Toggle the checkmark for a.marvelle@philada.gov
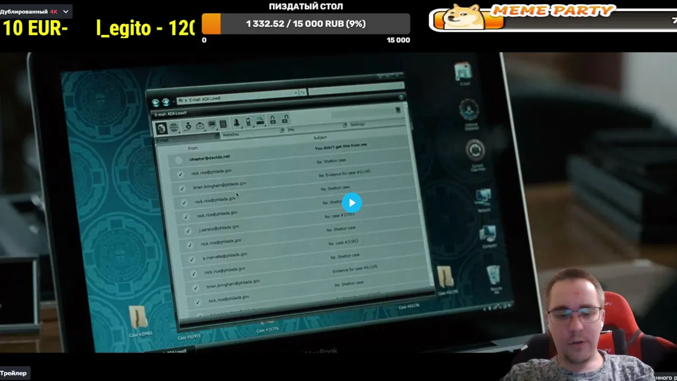The width and height of the screenshot is (677, 381). coord(191,260)
